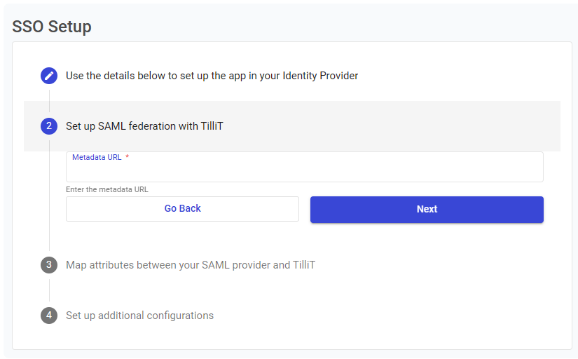The width and height of the screenshot is (578, 359).
Task: Open 'Set up additional configurations' step
Action: click(139, 316)
